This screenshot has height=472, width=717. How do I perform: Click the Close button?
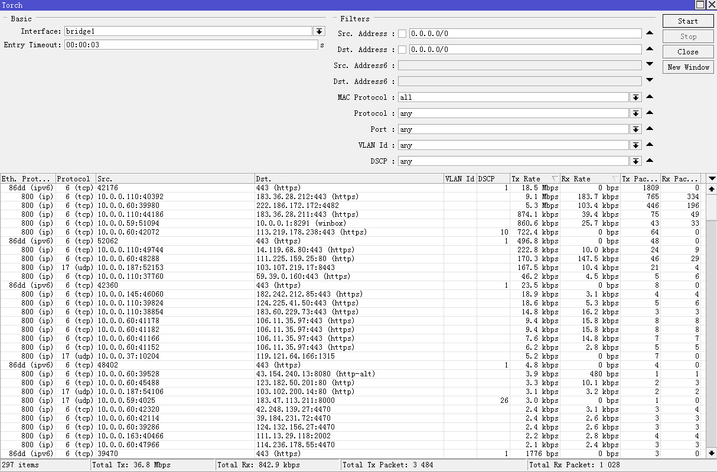coord(687,51)
